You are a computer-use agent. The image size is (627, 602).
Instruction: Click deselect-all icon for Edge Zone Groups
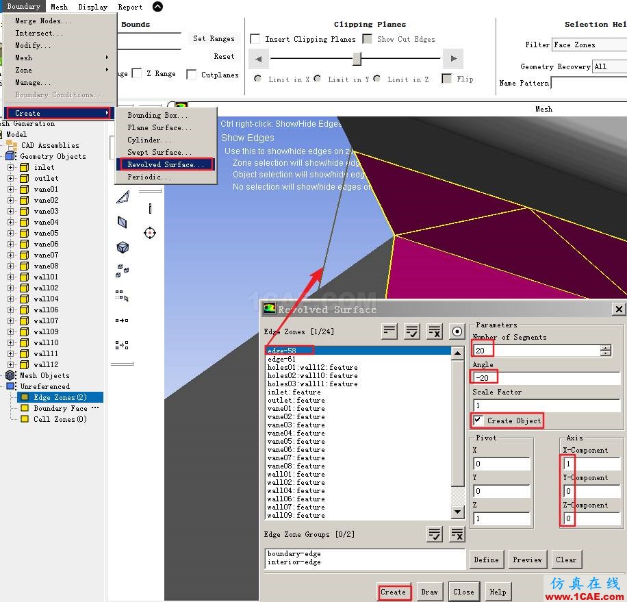(457, 534)
